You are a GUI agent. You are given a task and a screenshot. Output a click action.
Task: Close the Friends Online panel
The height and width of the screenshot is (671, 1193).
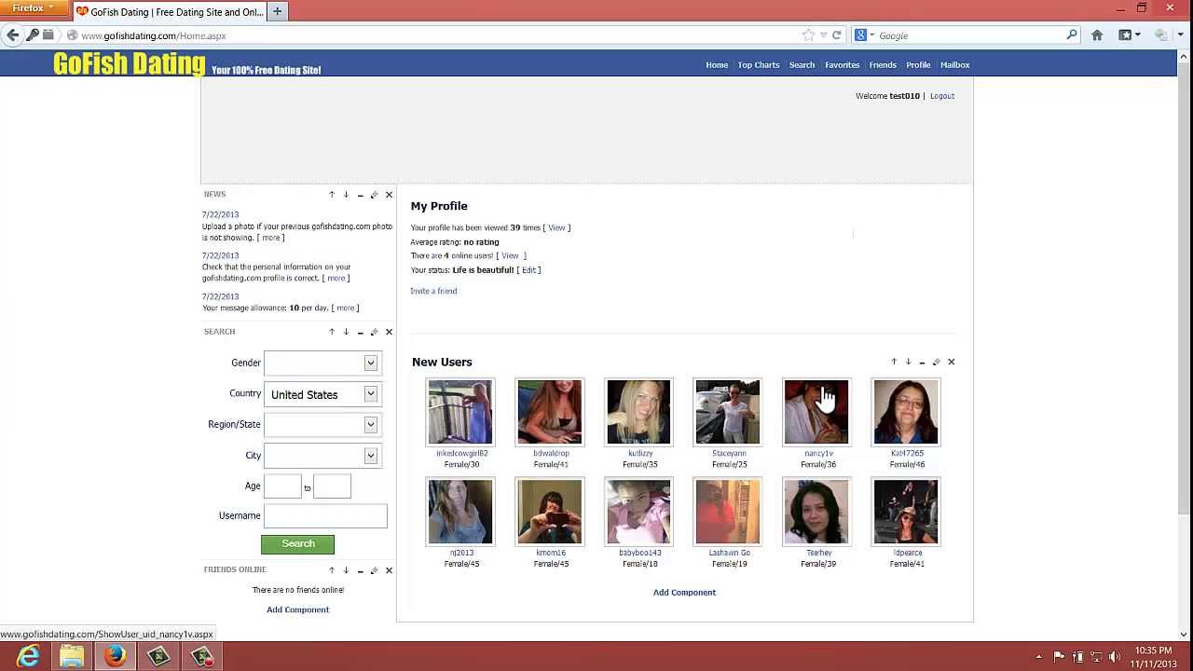[389, 570]
